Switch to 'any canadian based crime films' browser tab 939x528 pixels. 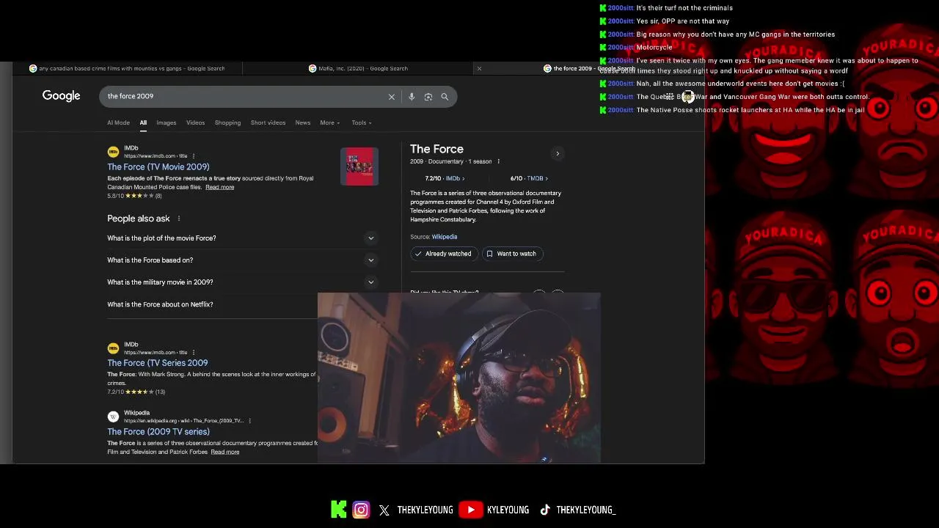point(127,69)
